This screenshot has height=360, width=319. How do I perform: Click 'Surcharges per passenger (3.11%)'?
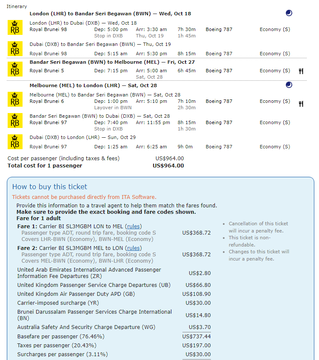click(x=63, y=354)
